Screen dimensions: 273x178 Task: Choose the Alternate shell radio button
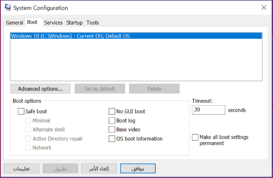point(28,130)
